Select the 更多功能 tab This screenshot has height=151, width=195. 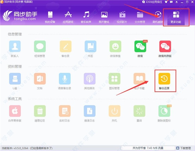pyautogui.click(x=176, y=17)
